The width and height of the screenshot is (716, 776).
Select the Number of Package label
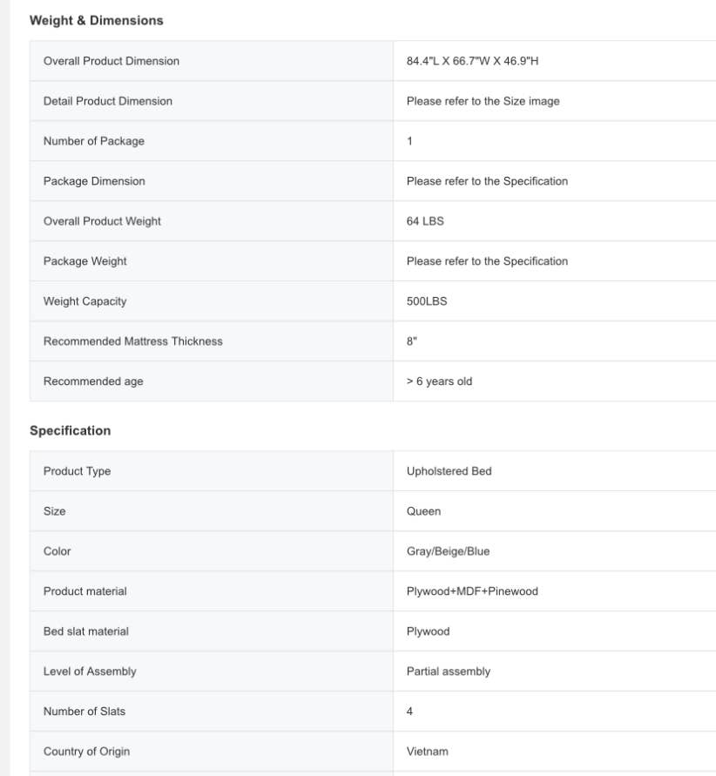[x=94, y=141]
